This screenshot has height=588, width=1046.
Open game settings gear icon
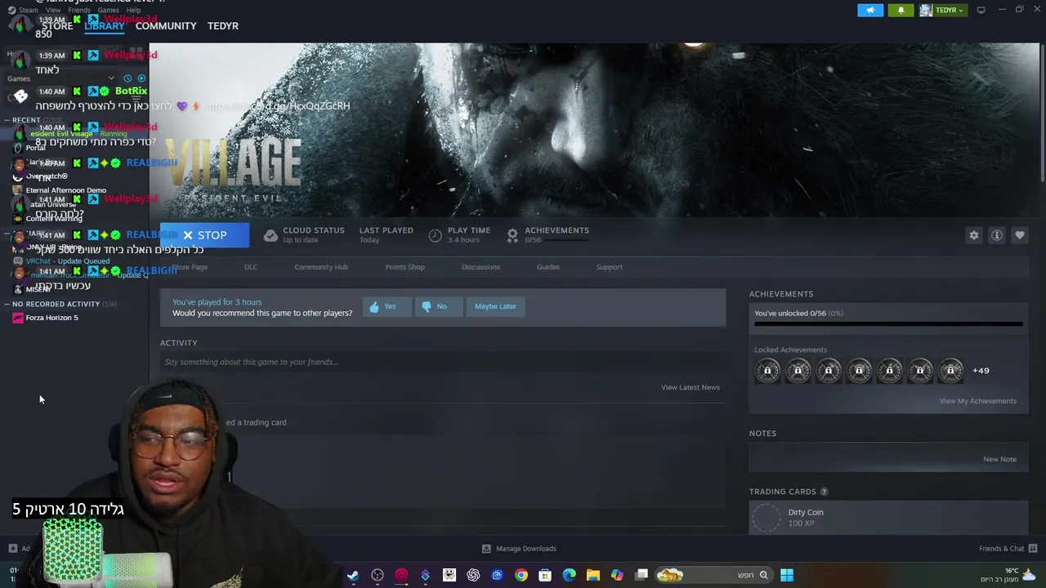[x=974, y=235]
